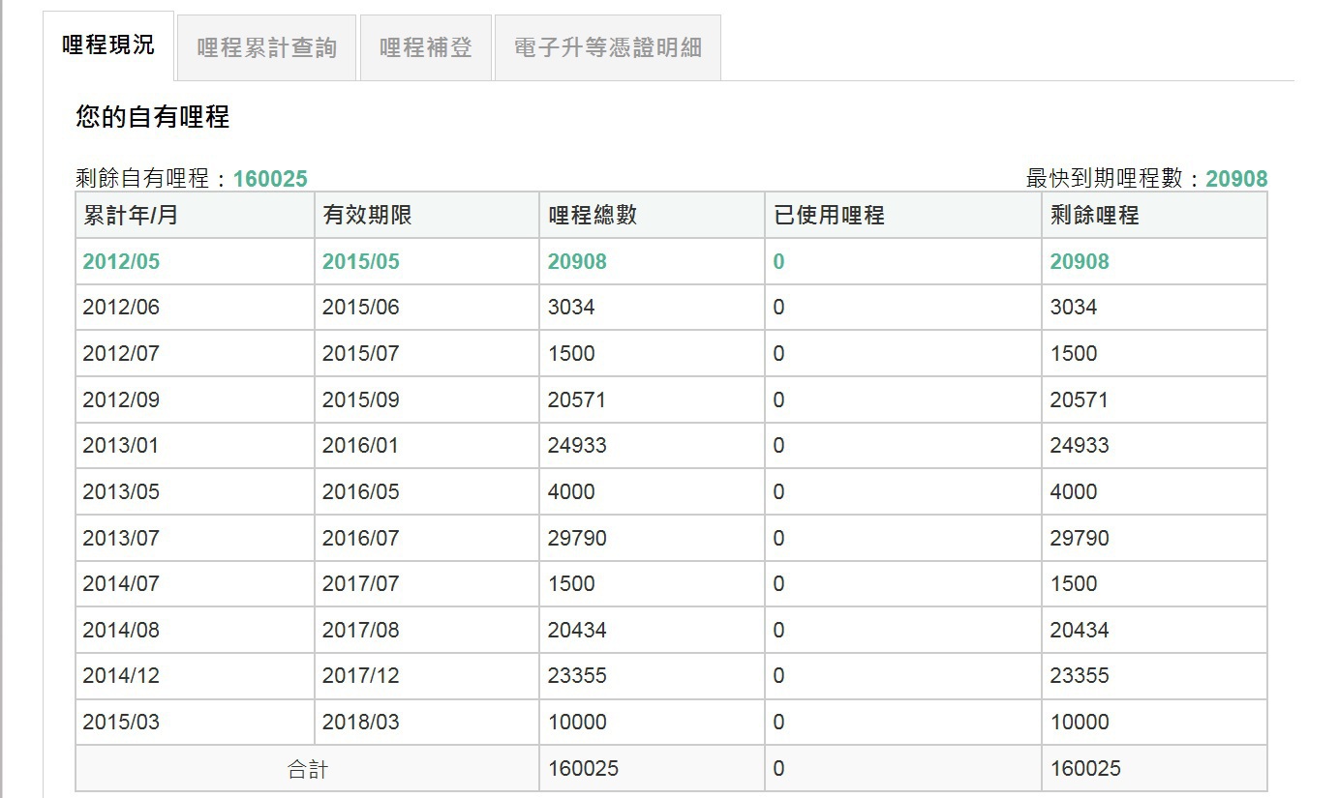Click the 累計年/月 column header
Image resolution: width=1339 pixels, height=798 pixels.
(x=130, y=216)
